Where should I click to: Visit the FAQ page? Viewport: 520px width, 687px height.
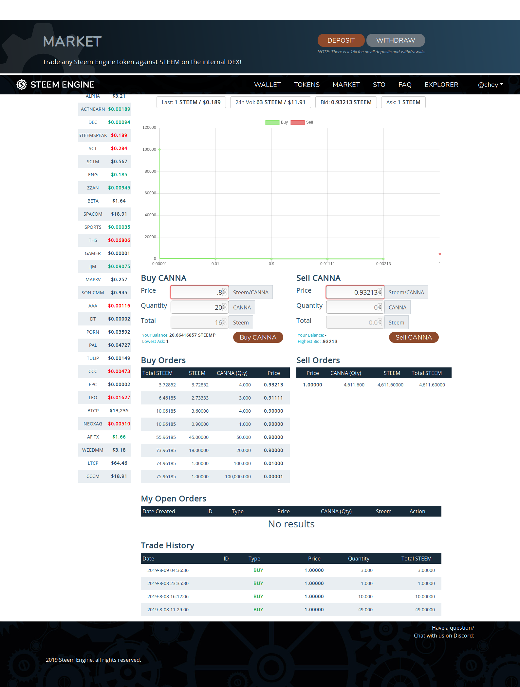coord(405,85)
